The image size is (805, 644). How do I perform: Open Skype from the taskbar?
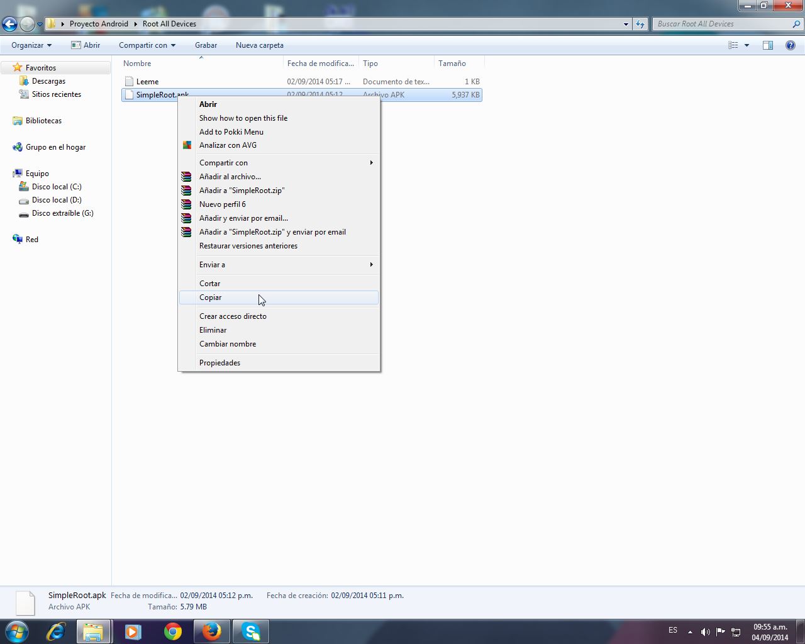click(251, 631)
